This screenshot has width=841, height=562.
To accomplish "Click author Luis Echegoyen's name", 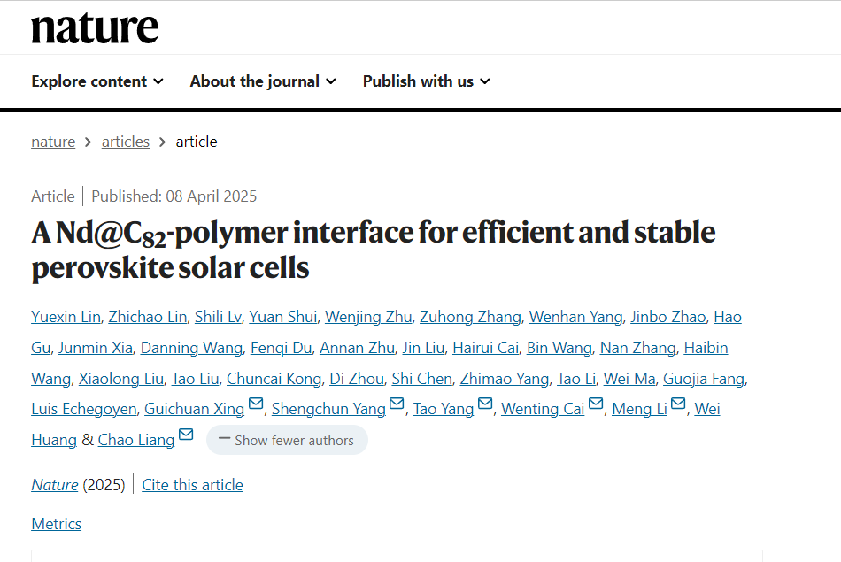I will [x=84, y=409].
